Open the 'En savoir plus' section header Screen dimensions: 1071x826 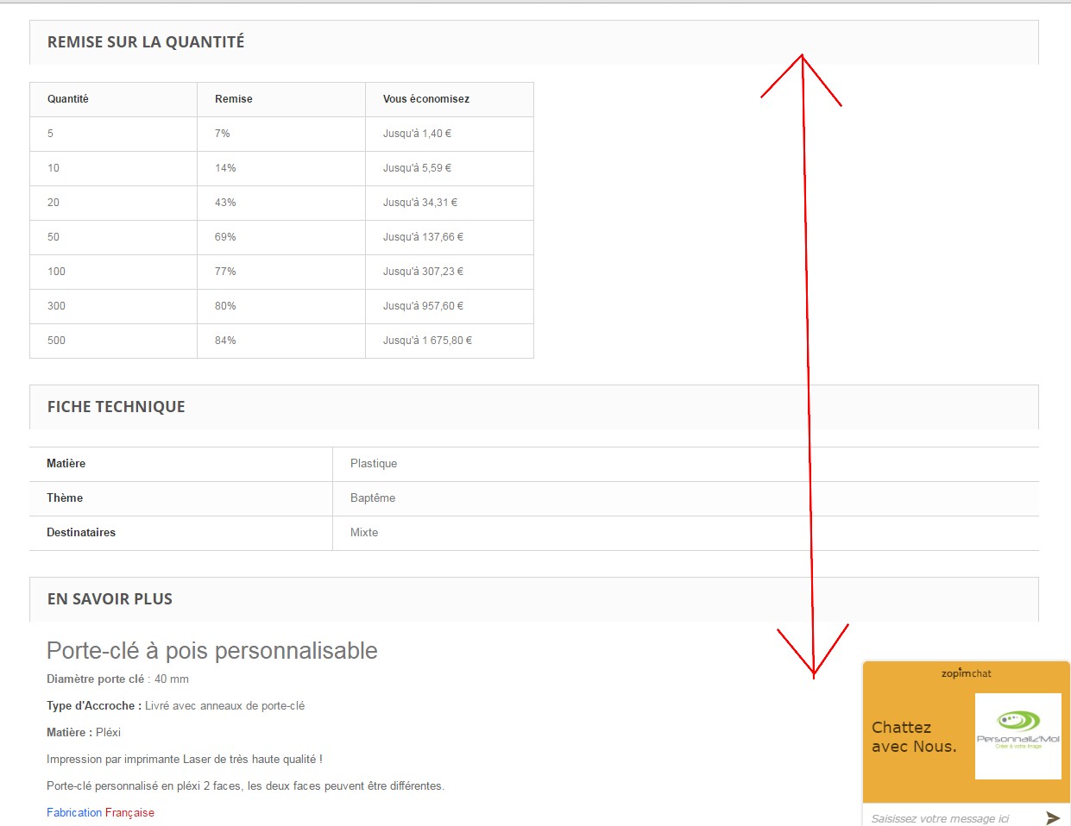click(534, 599)
